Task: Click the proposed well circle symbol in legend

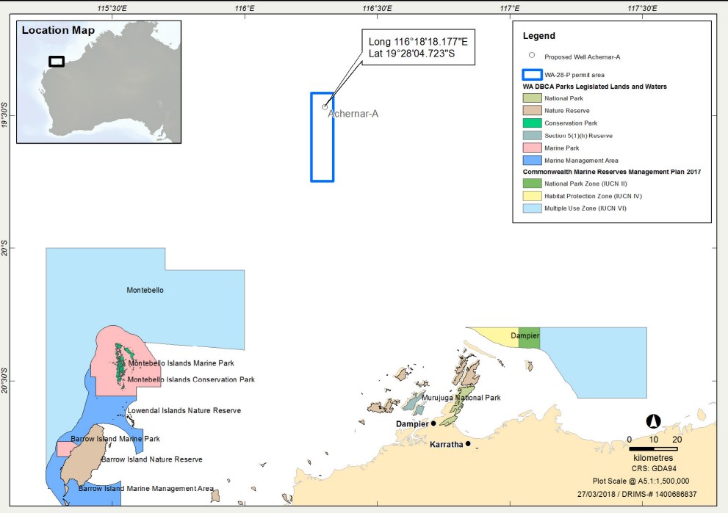Action: point(532,55)
